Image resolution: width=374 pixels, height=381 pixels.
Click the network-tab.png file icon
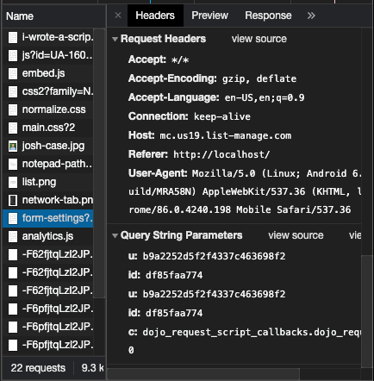coord(13,200)
